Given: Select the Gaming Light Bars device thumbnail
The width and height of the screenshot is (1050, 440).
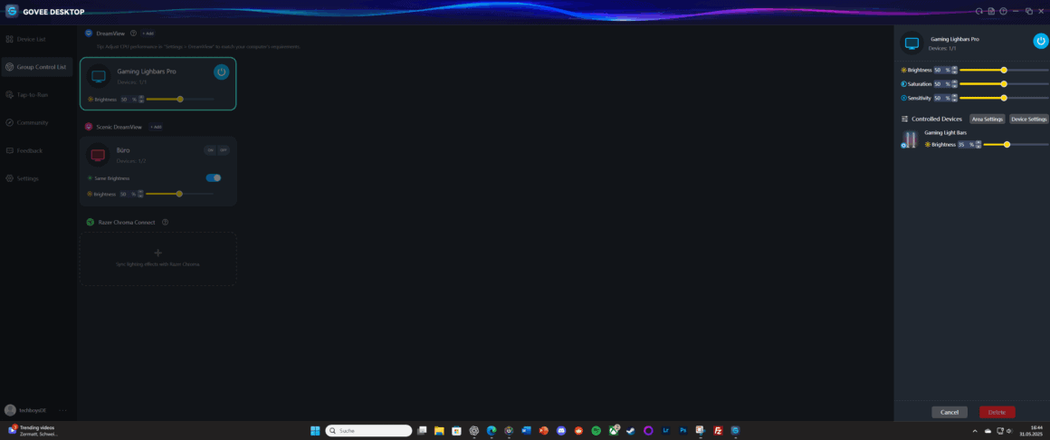Looking at the screenshot, I should 910,139.
